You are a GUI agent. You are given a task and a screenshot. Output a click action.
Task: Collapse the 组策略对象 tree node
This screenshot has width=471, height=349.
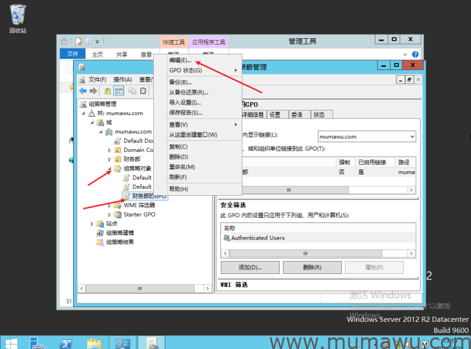pyautogui.click(x=109, y=168)
